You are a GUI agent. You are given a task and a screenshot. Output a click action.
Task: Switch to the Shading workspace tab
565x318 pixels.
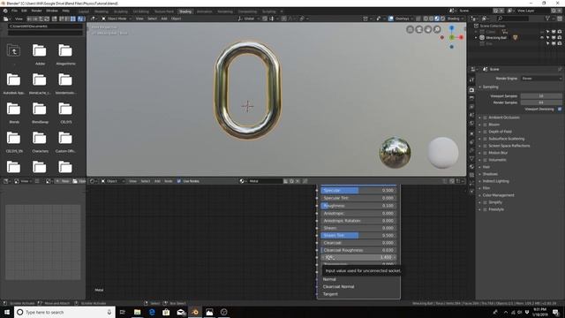click(185, 11)
